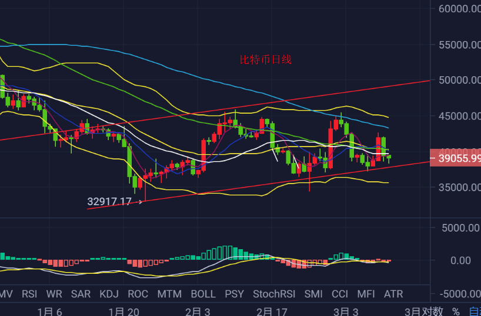Open the MTM indicator
Screen dimensions: 481x316
169,294
